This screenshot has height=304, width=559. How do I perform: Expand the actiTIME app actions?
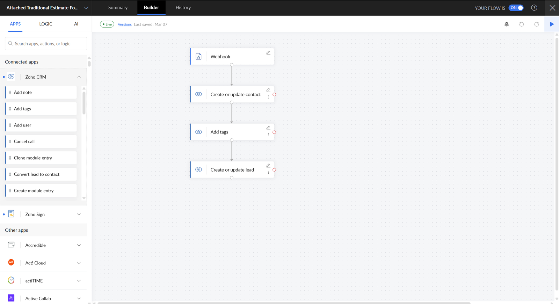point(79,281)
